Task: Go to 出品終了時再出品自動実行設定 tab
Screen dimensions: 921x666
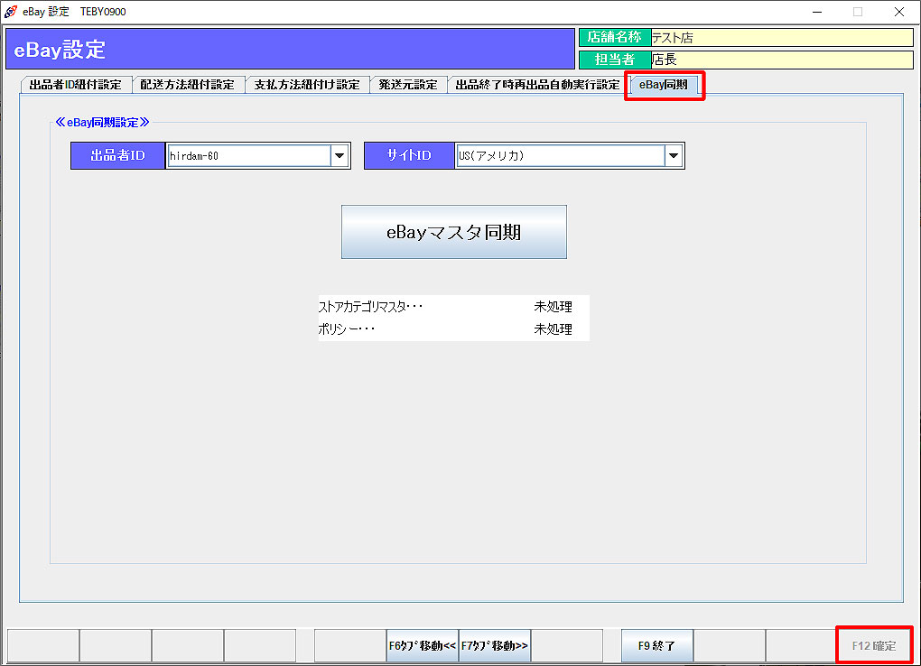Action: [537, 85]
